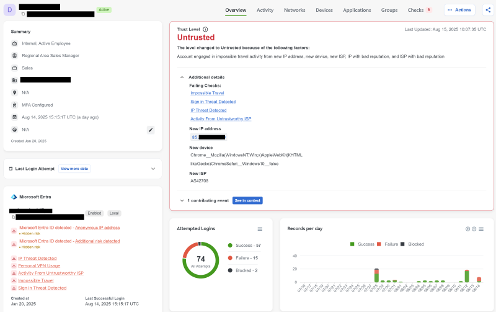Click the Failure - 15 legend swatch

(230, 258)
